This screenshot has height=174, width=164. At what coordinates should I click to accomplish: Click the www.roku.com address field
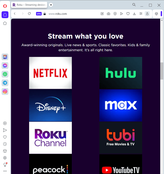pos(58,14)
